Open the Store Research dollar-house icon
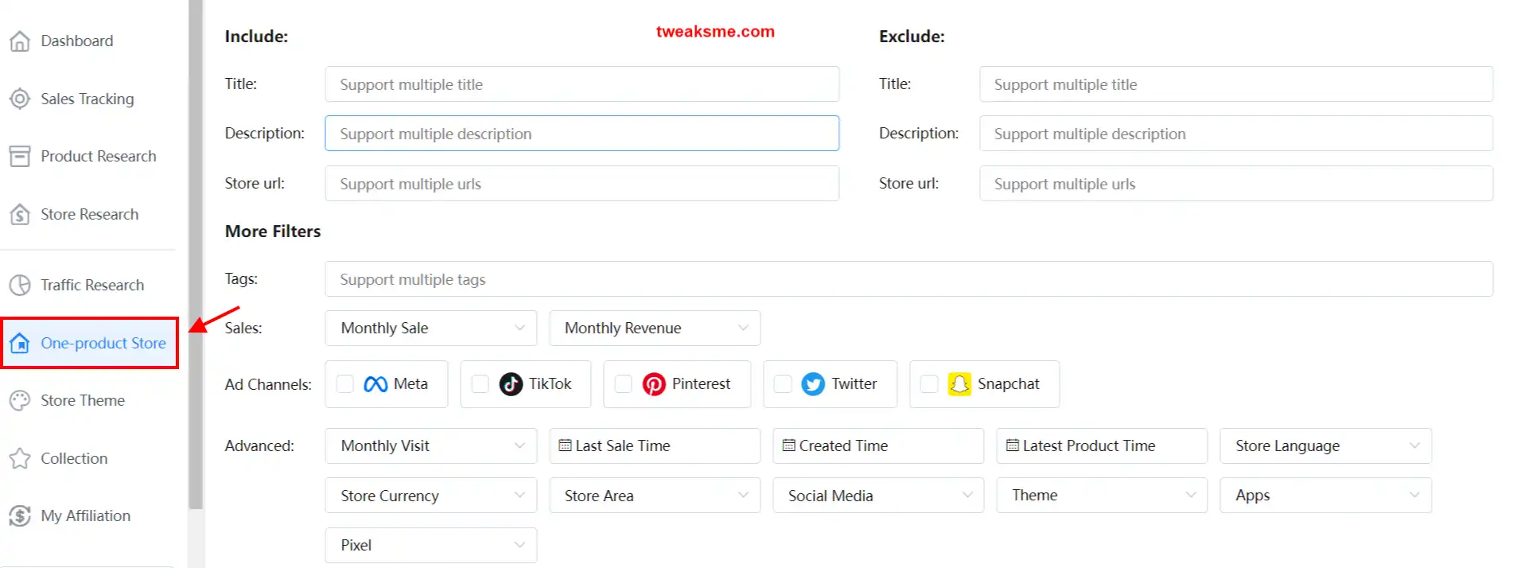The image size is (1513, 568). click(20, 214)
